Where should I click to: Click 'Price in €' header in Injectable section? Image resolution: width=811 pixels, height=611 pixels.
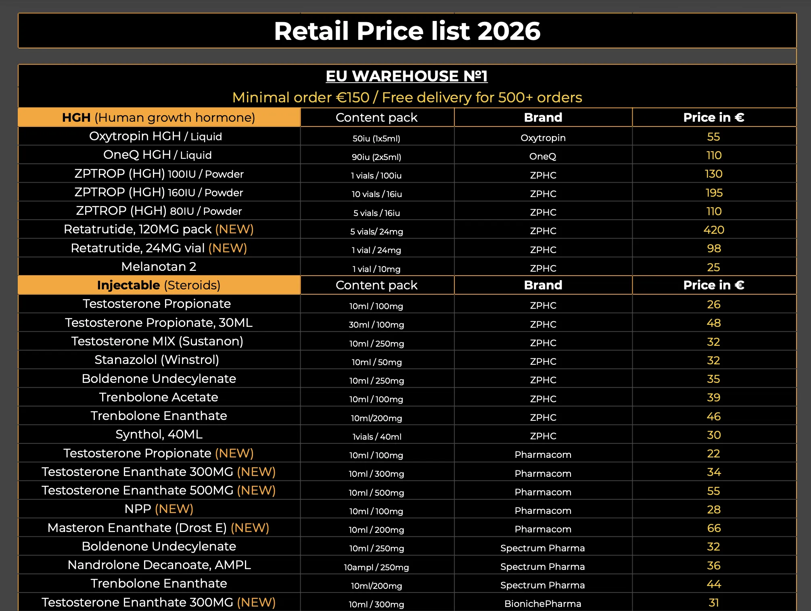pos(714,285)
